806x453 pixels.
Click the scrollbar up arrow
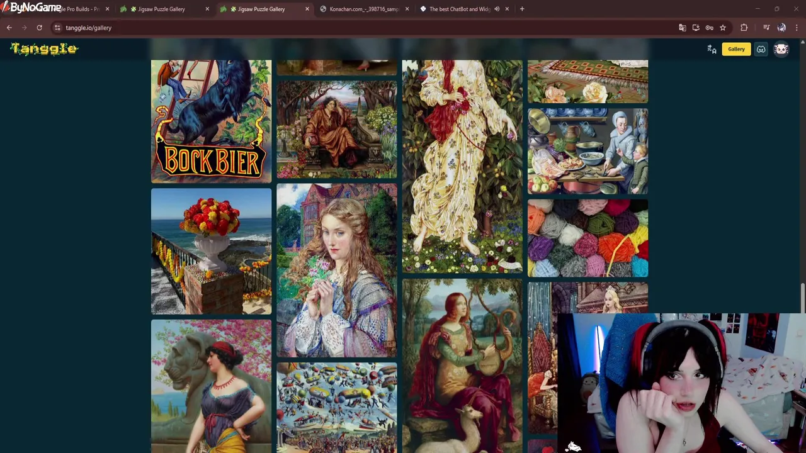802,42
